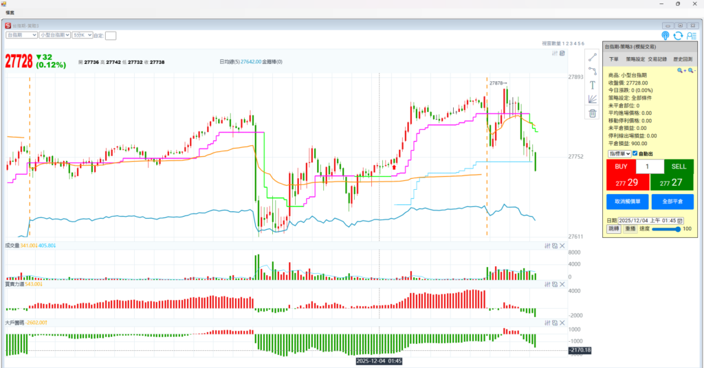Click the calendar icon in date field
Screen dimensions: 704x368
680,220
